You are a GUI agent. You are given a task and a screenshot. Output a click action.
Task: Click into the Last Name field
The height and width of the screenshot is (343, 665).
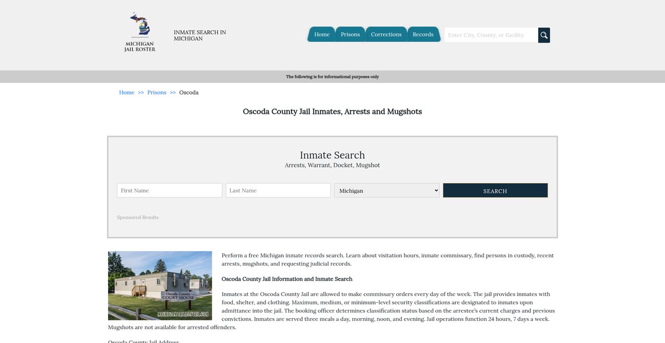tap(278, 190)
